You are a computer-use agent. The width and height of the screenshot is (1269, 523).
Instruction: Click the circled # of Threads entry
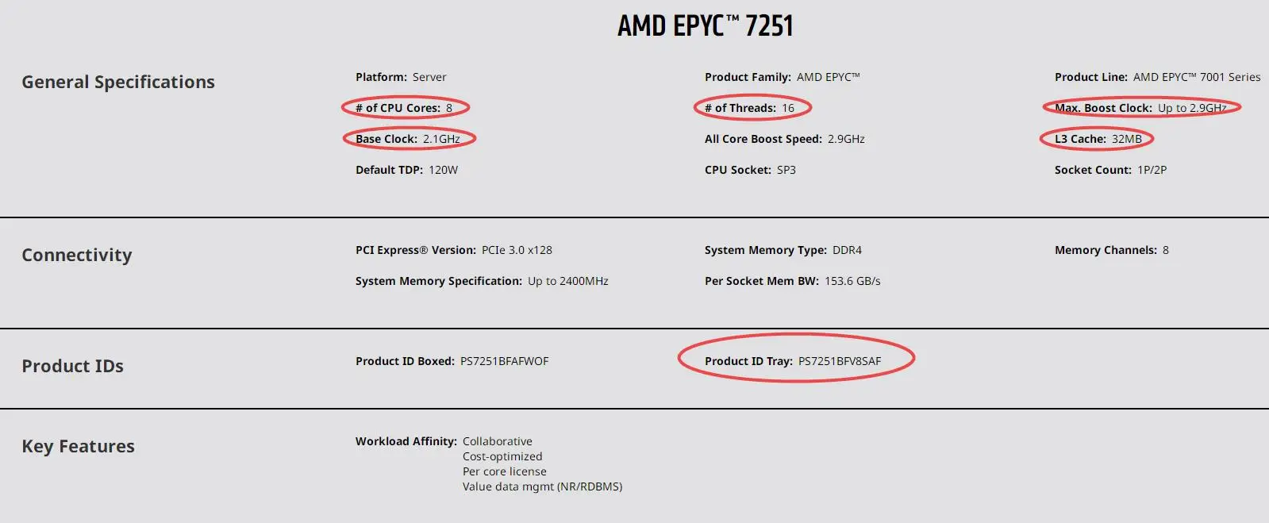coord(749,108)
